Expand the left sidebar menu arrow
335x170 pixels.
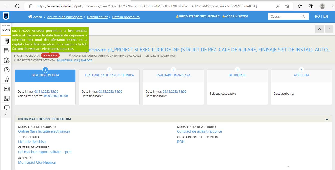coord(6,114)
